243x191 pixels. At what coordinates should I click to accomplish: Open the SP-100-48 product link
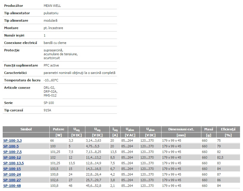coord(12,186)
